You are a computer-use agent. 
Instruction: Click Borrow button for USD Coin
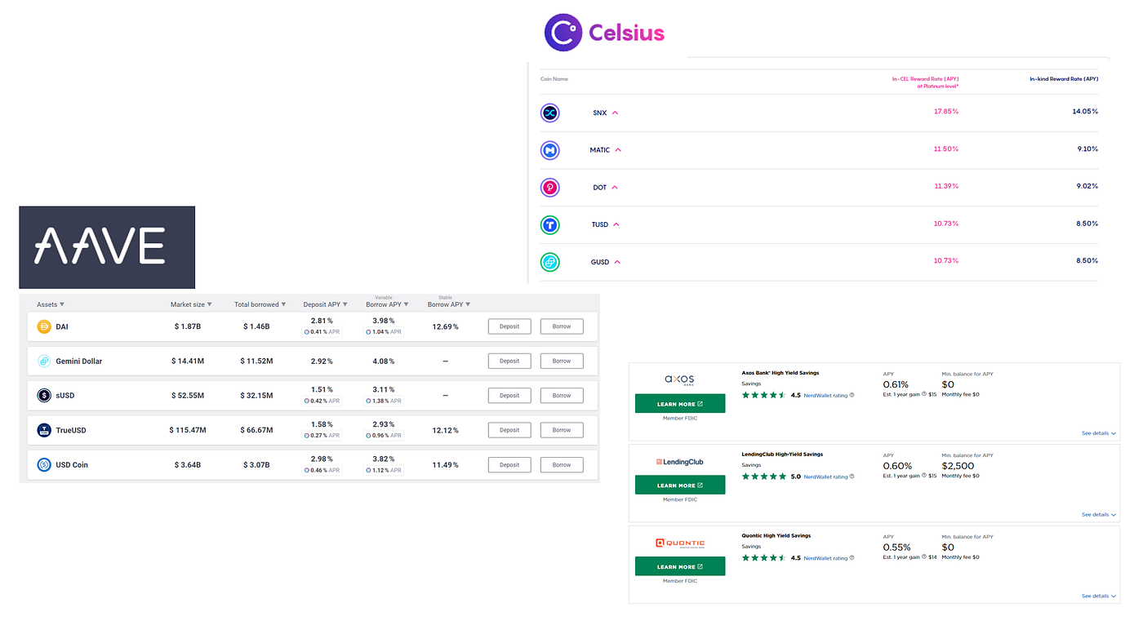[x=562, y=465]
